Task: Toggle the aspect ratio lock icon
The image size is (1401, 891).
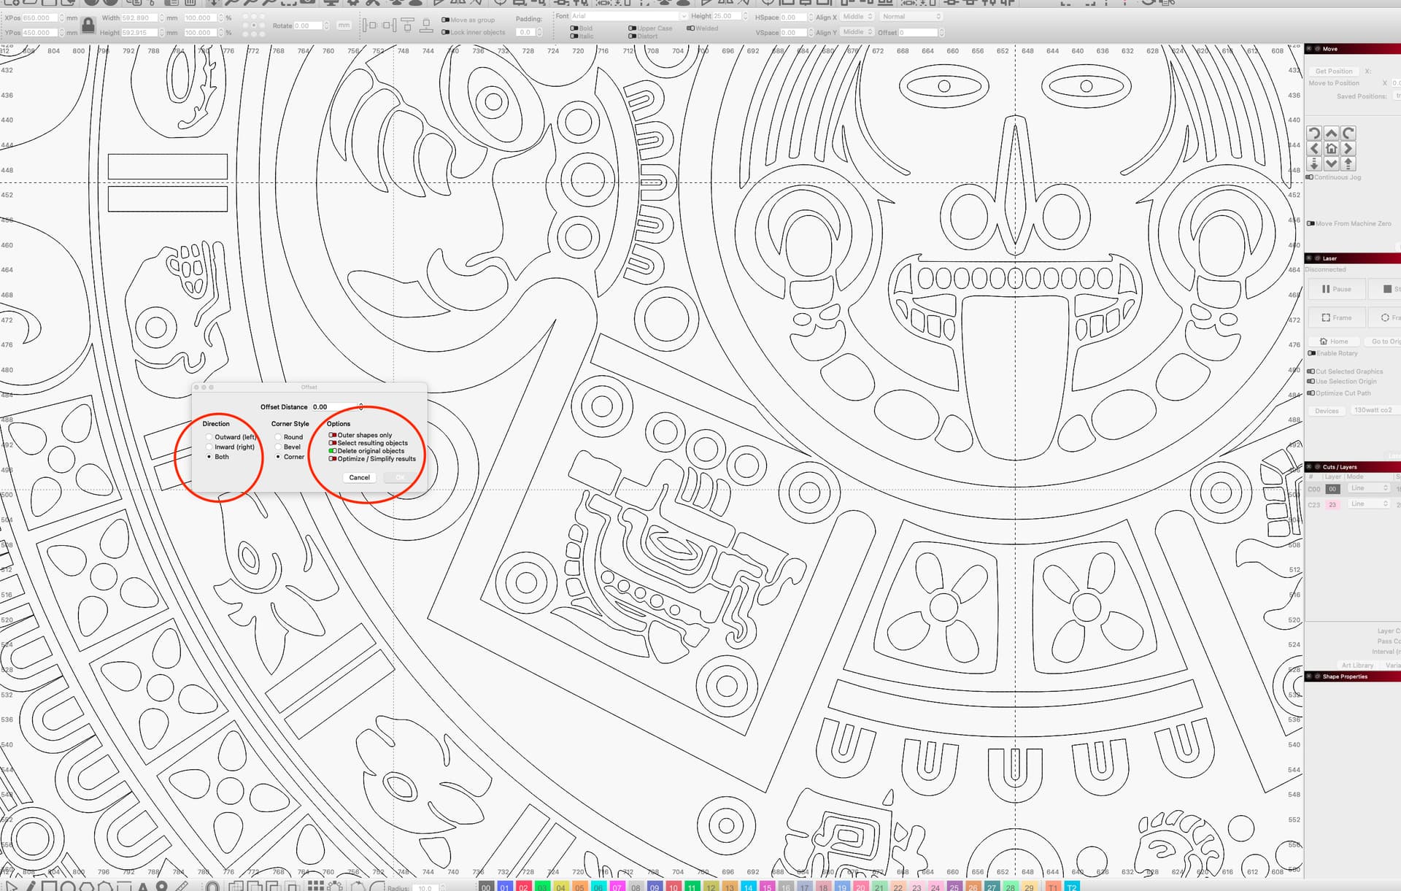Action: (88, 26)
